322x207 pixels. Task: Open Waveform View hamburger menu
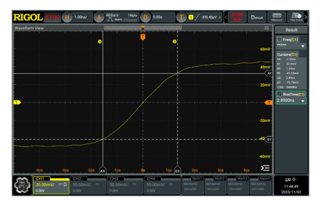click(266, 28)
